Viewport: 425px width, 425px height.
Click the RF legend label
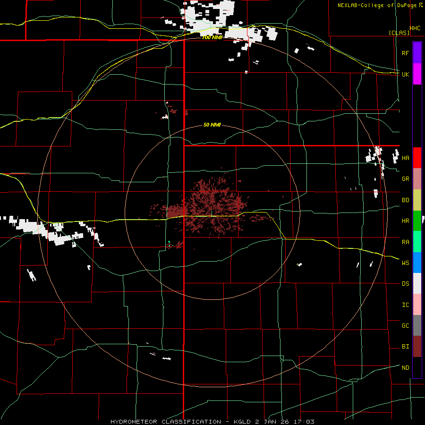(x=405, y=53)
